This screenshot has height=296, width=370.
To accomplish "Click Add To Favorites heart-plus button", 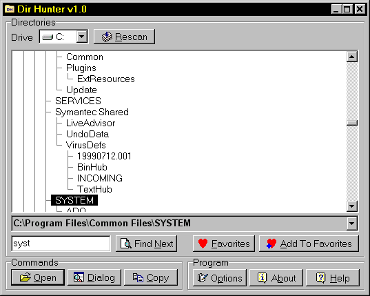I will pyautogui.click(x=309, y=244).
